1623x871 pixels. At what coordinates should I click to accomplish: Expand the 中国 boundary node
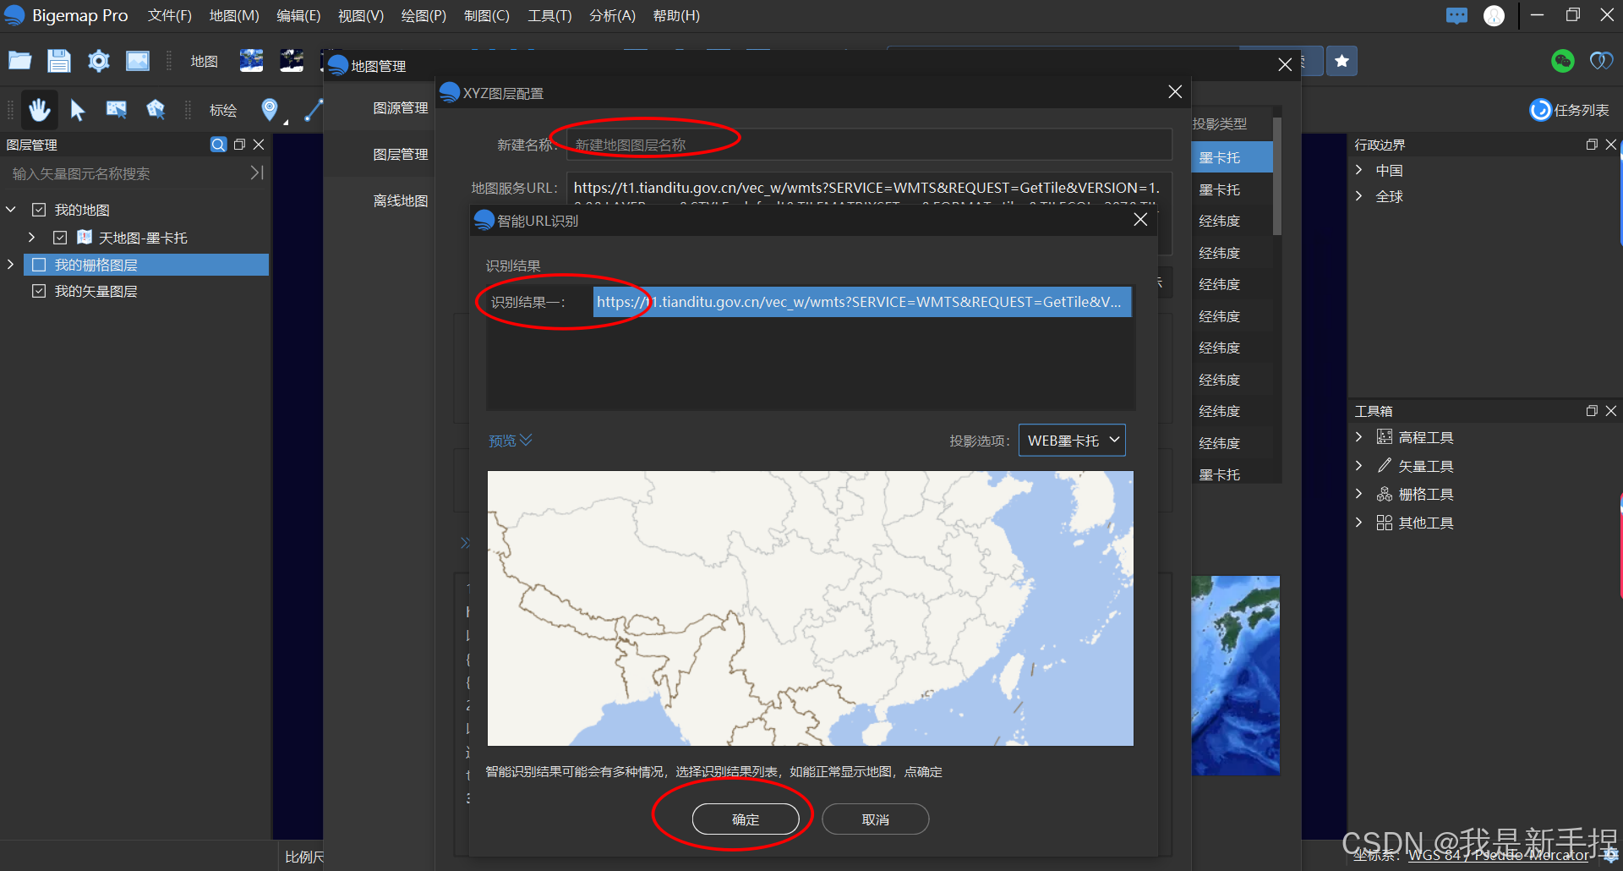coord(1359,170)
